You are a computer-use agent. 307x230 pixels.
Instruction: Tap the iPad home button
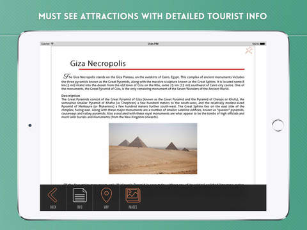(x=278, y=125)
